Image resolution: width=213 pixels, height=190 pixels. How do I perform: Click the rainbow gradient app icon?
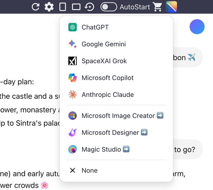171,7
